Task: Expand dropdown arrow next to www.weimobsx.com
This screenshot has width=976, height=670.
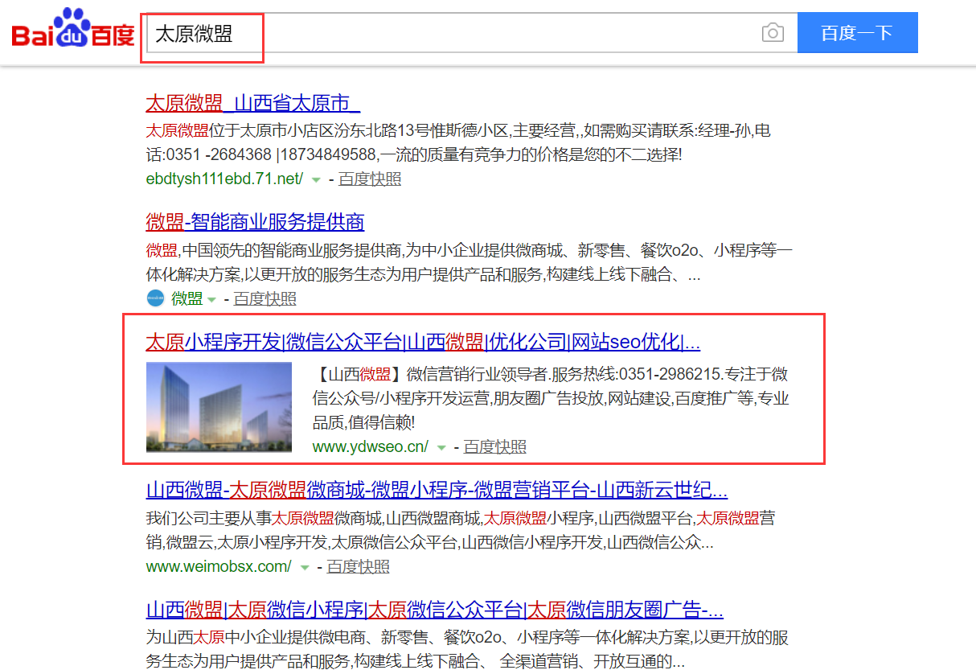Action: pyautogui.click(x=304, y=567)
